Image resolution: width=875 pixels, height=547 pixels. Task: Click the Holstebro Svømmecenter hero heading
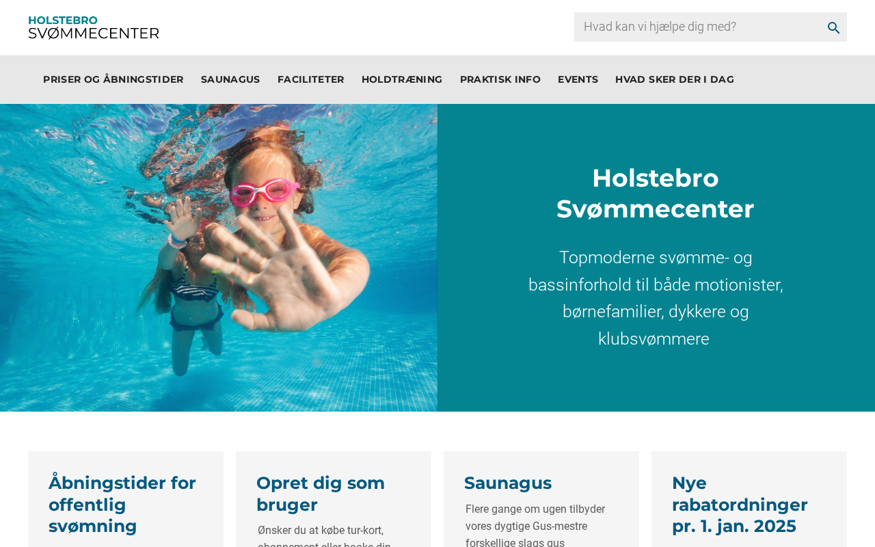pos(655,194)
